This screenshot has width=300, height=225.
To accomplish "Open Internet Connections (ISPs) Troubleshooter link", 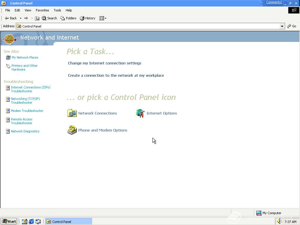I will (30, 89).
